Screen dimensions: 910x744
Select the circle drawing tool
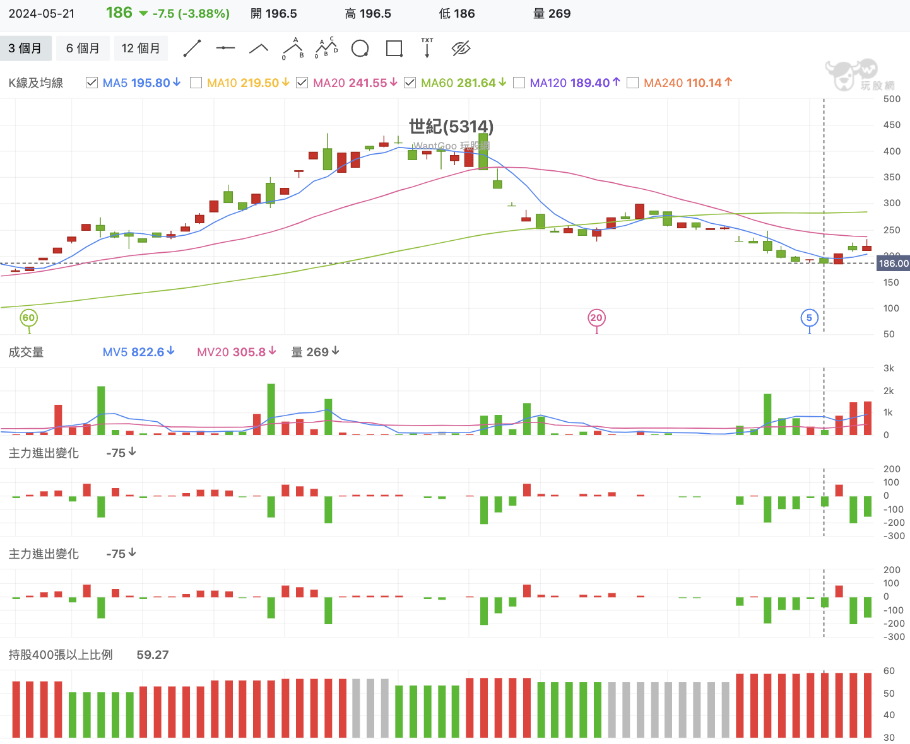(x=360, y=49)
